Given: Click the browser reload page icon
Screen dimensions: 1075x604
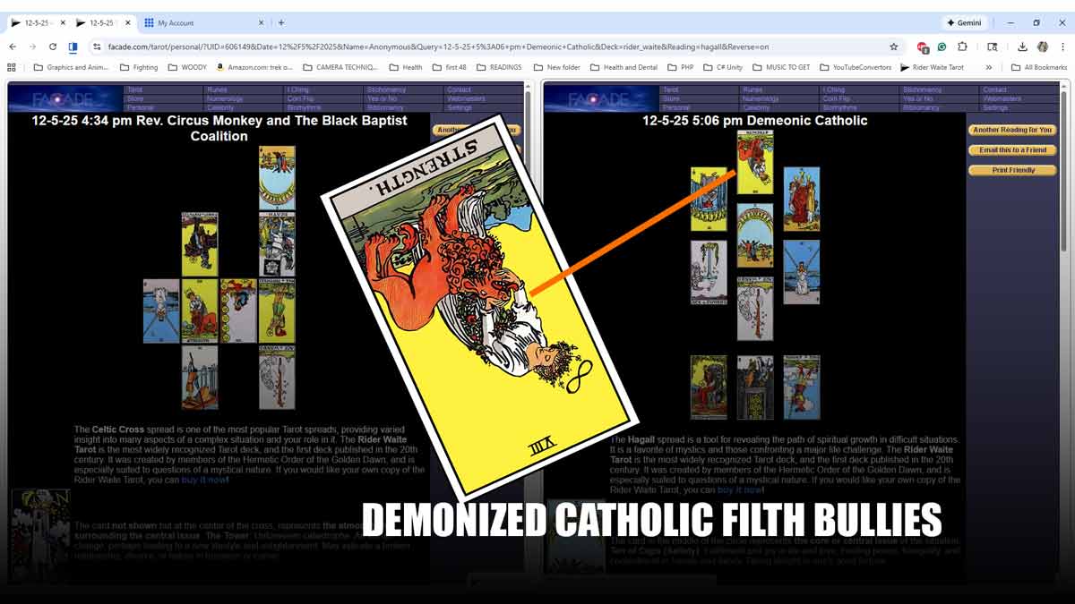Looking at the screenshot, I should pos(53,47).
